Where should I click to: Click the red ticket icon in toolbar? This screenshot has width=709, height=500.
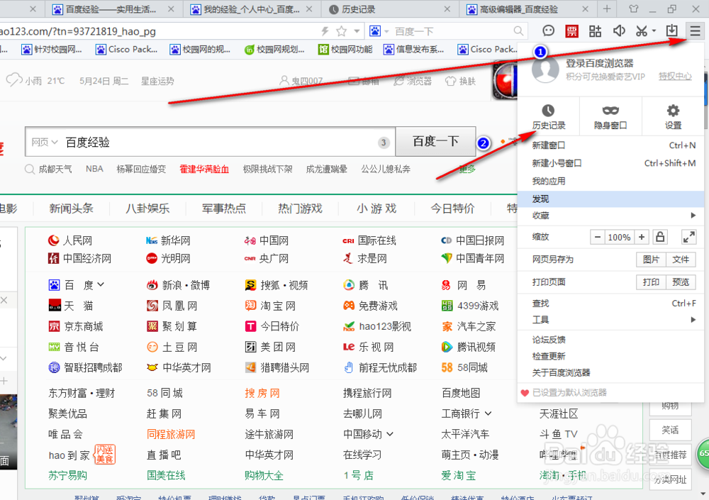(572, 30)
